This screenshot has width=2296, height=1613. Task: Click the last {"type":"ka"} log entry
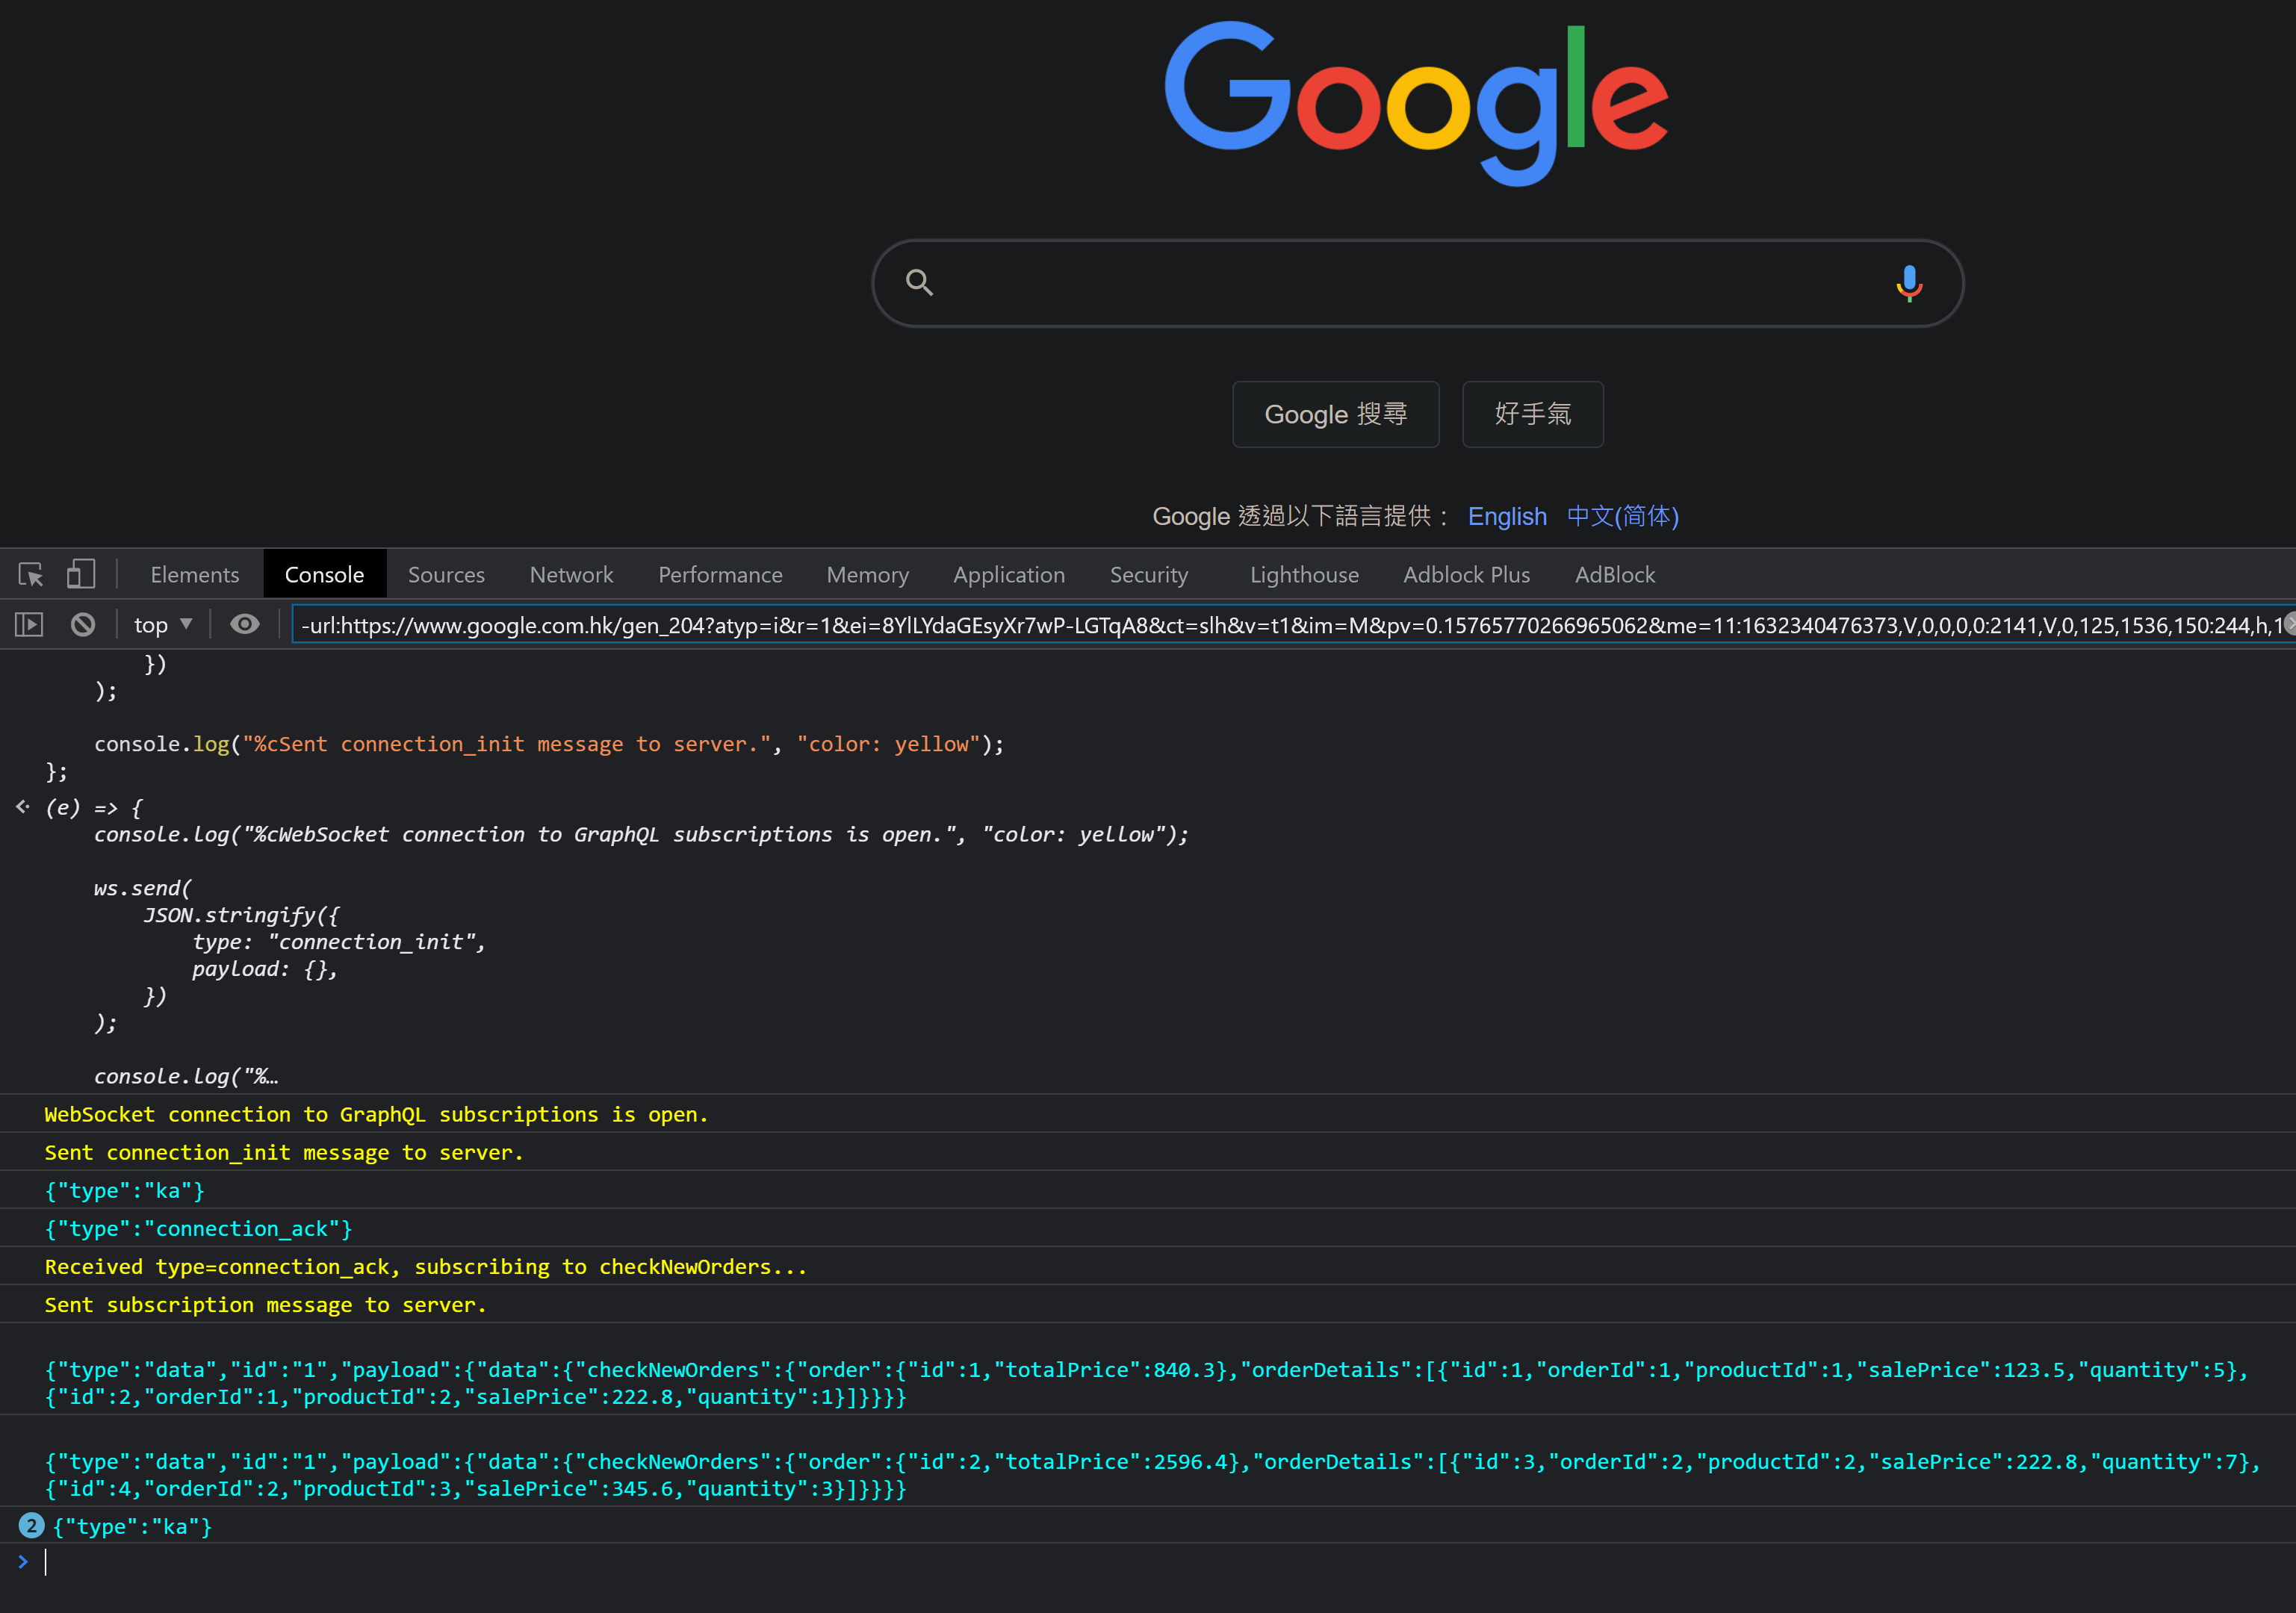(132, 1526)
